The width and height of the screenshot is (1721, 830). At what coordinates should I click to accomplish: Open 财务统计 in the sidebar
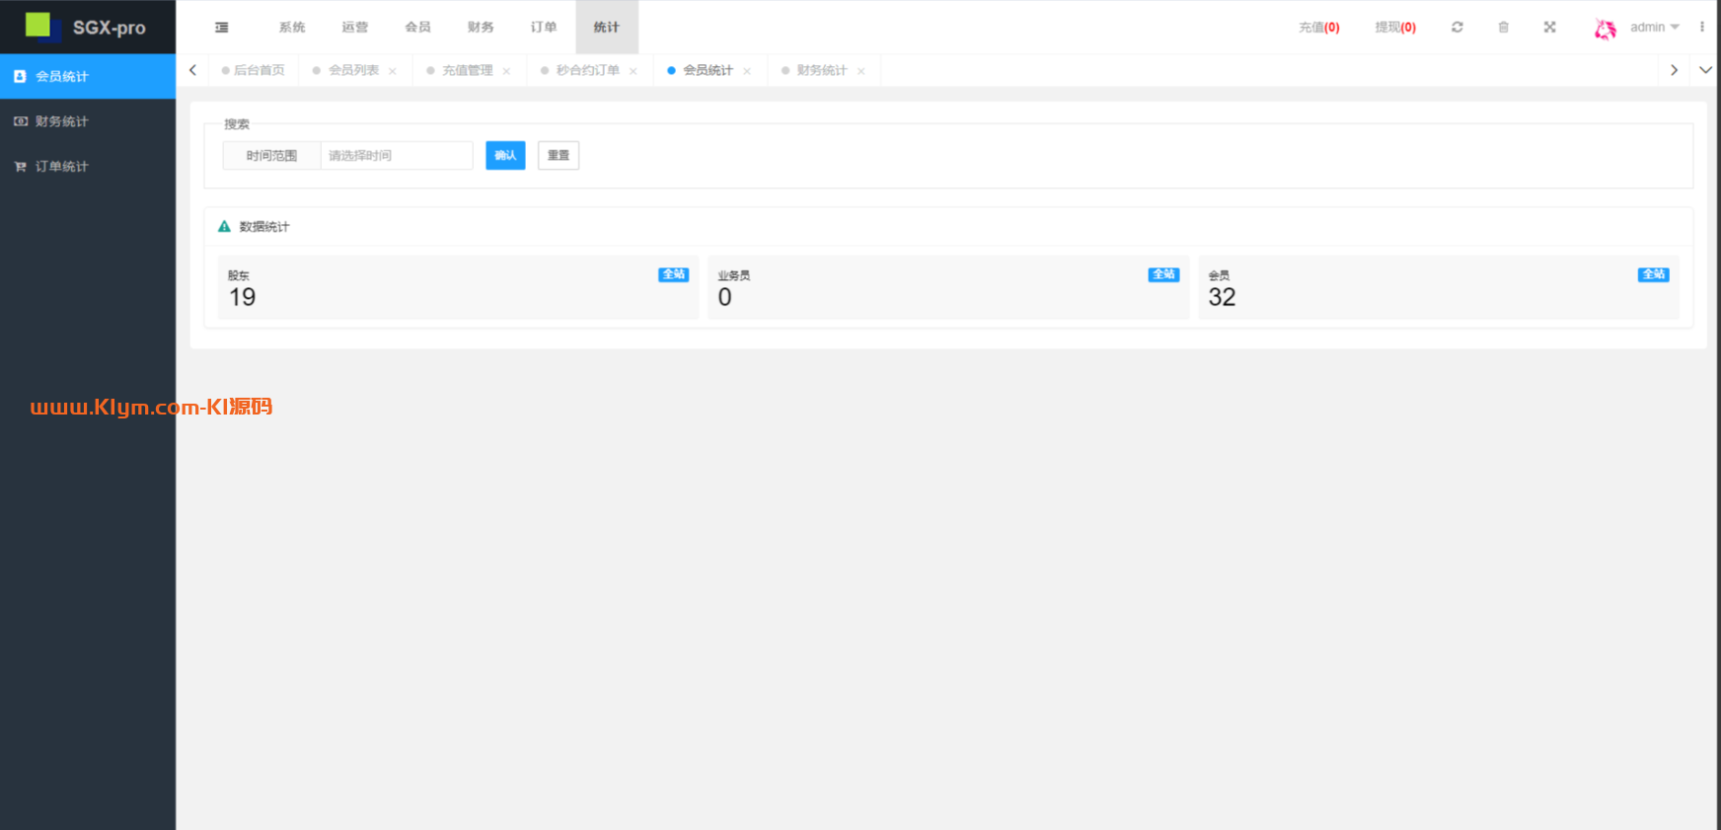point(88,121)
